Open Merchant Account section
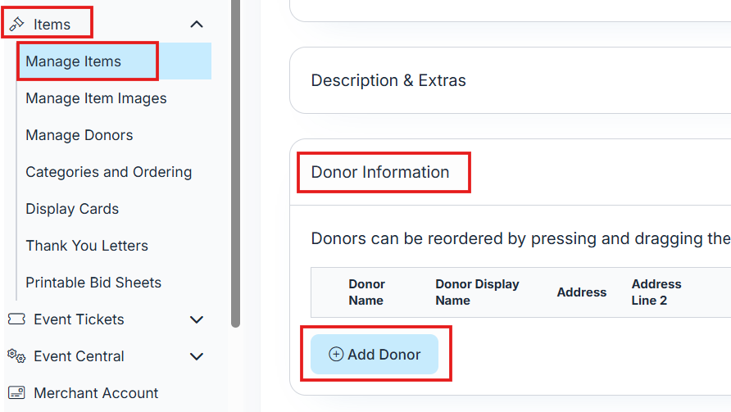The width and height of the screenshot is (731, 412). pos(96,393)
